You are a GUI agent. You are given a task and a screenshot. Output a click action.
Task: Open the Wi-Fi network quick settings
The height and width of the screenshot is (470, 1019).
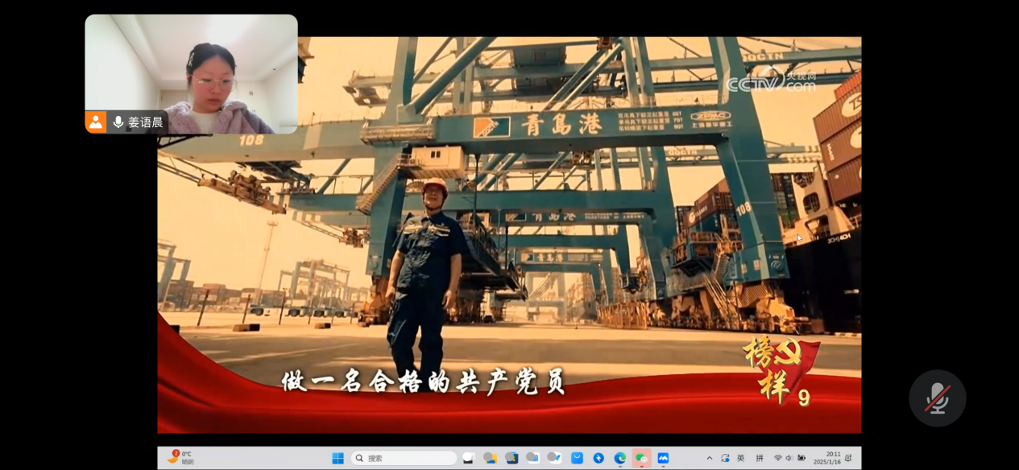(778, 458)
